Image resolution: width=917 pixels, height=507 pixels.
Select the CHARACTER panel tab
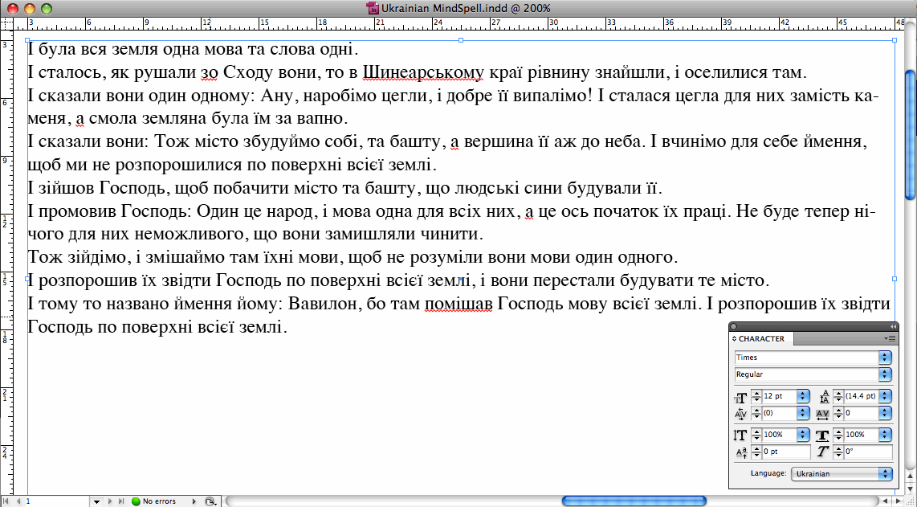[759, 338]
